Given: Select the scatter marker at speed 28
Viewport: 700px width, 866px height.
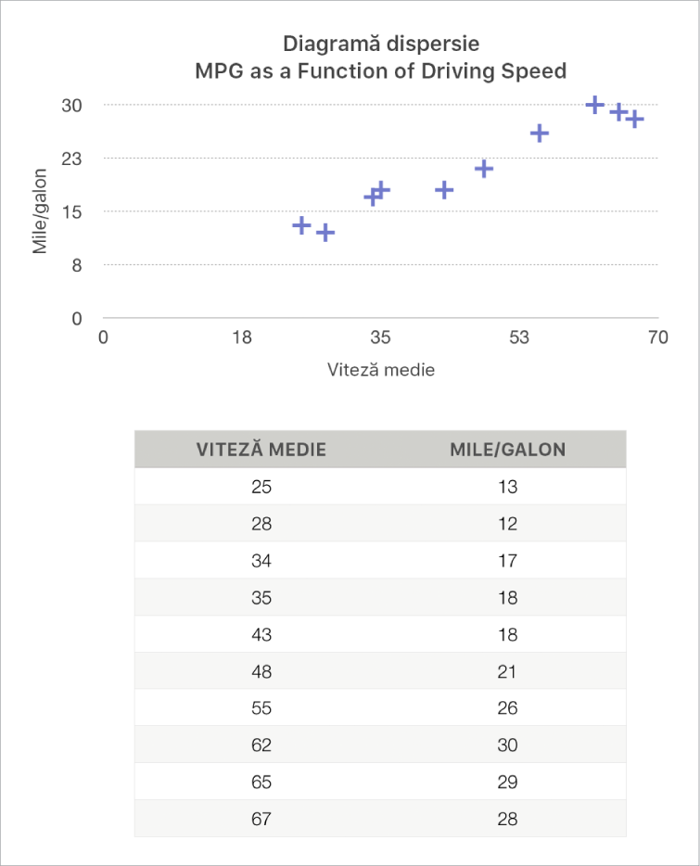Looking at the screenshot, I should click(x=325, y=233).
